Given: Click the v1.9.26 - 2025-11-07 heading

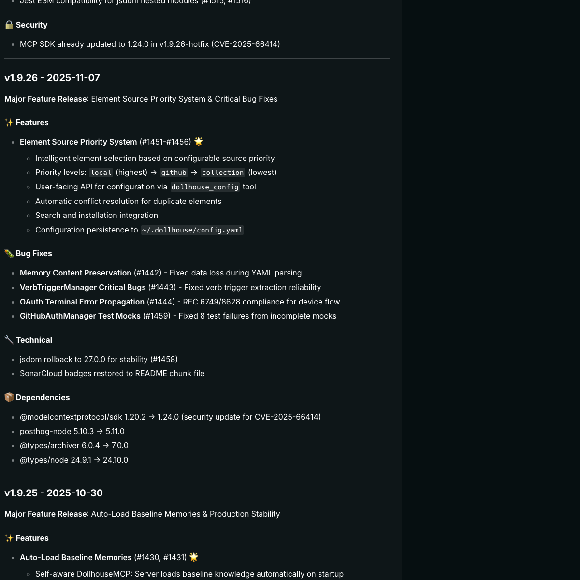Looking at the screenshot, I should 52,78.
